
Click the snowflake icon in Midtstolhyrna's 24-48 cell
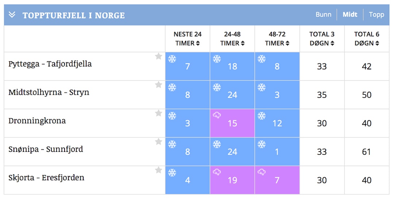[x=217, y=87]
